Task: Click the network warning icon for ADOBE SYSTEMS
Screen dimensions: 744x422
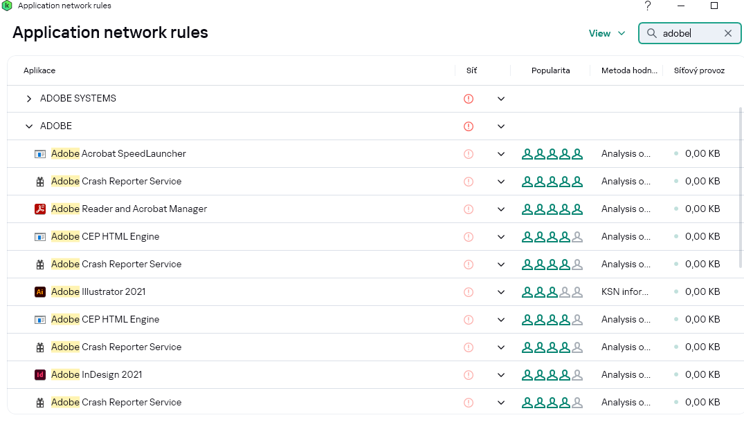Action: coord(469,99)
